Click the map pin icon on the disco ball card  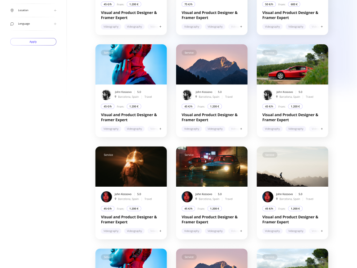tap(116, 199)
